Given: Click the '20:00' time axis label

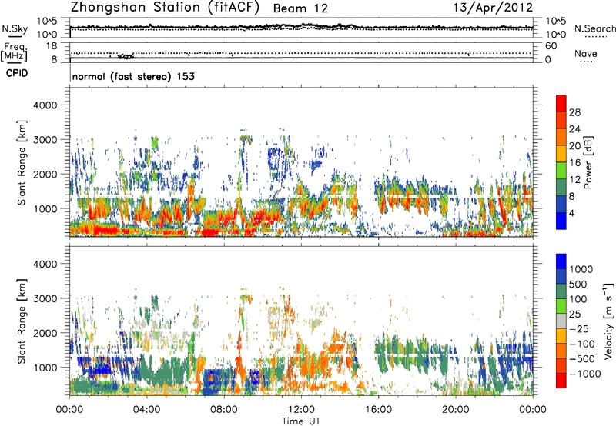Looking at the screenshot, I should (x=456, y=410).
